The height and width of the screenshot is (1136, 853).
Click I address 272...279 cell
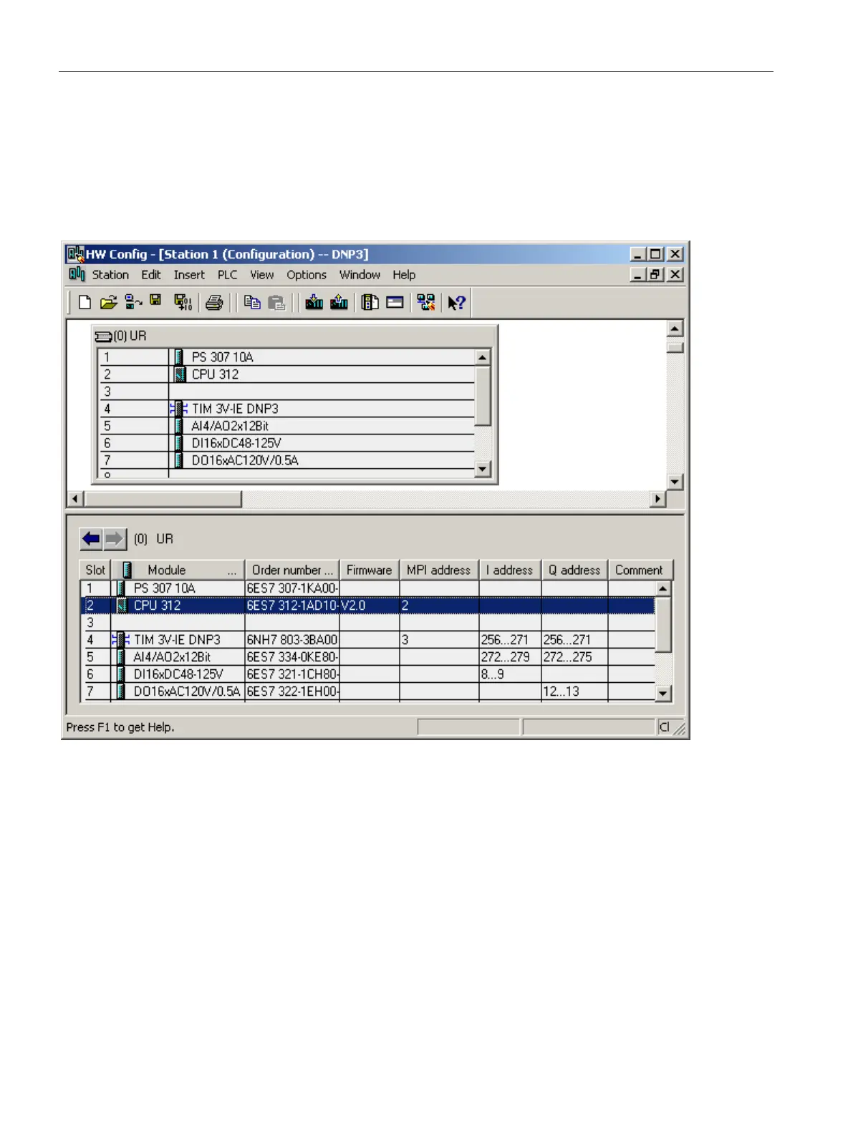[x=510, y=657]
